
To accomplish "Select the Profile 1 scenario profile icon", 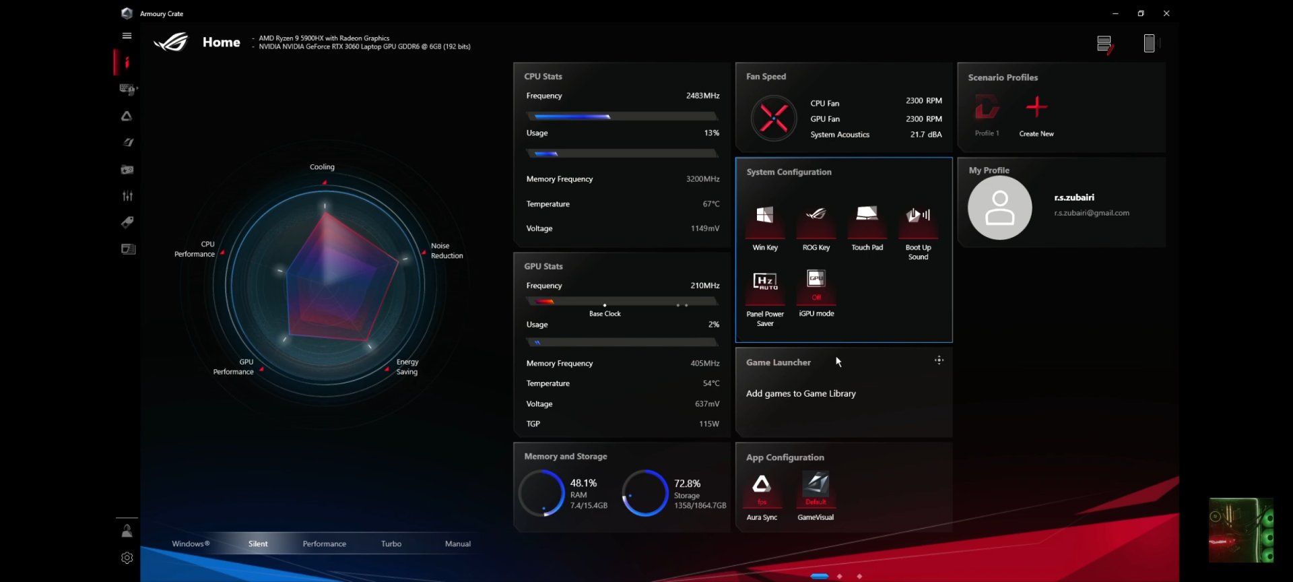I will [987, 107].
